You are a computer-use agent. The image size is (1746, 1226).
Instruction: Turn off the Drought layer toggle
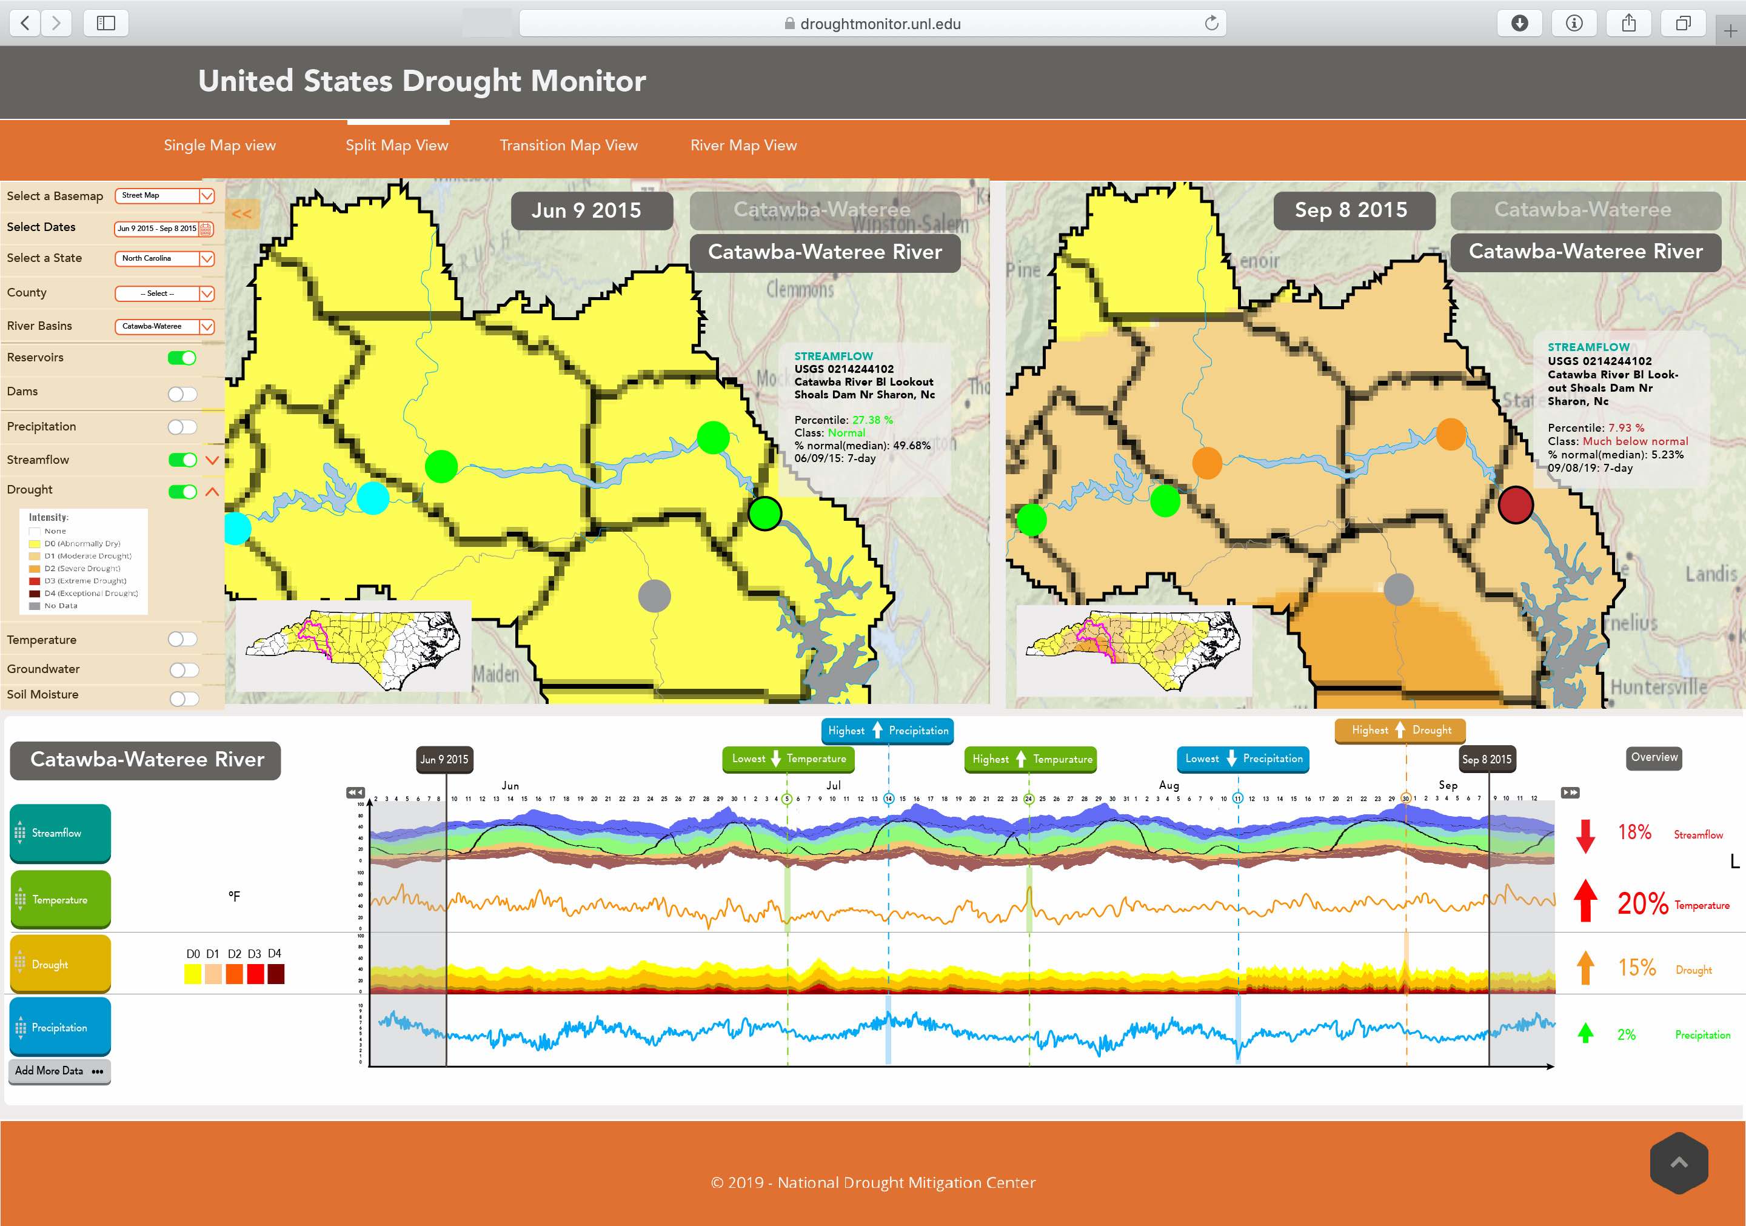coord(182,491)
